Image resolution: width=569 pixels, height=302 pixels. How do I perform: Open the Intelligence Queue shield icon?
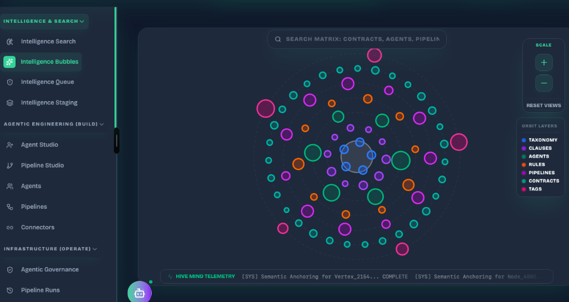(10, 82)
